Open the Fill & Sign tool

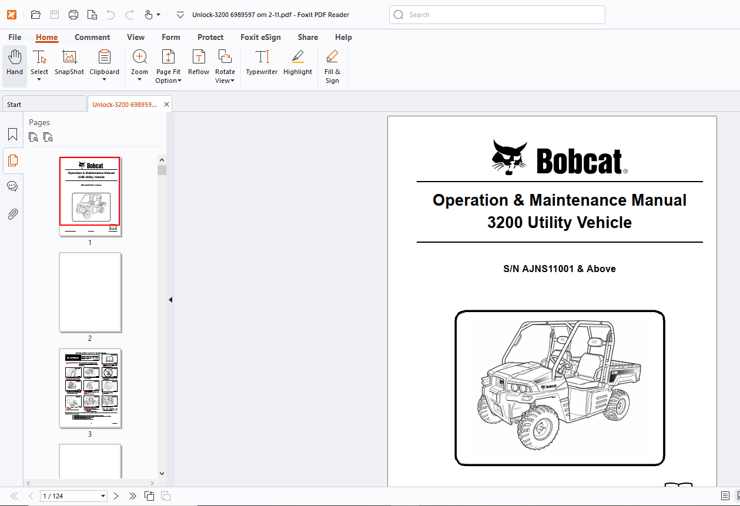coord(332,66)
